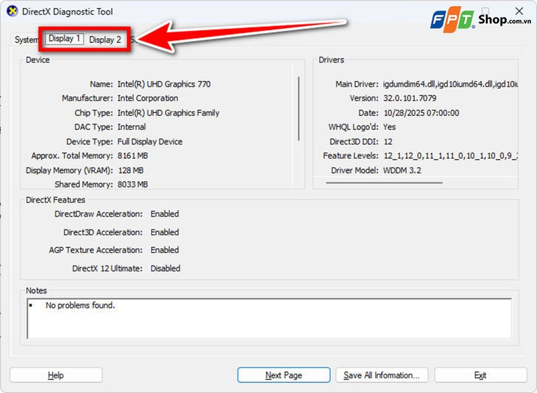Click the 'Intel Corporation' manufacturer value
Image resolution: width=537 pixels, height=393 pixels.
click(x=148, y=98)
